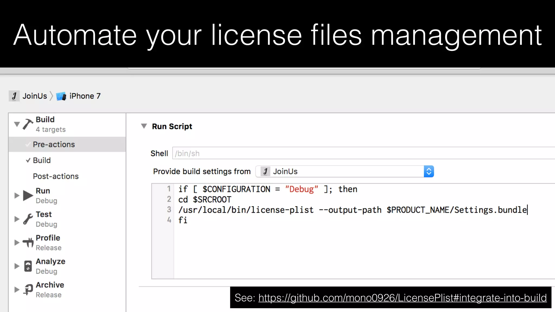555x312 pixels.
Task: Click the Test wrench icon
Action: point(28,219)
